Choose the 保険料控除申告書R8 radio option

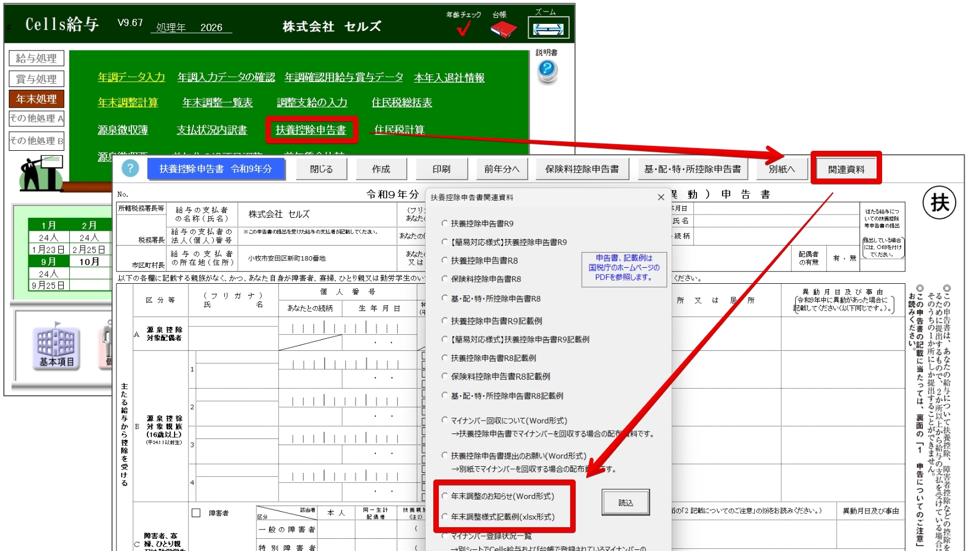(x=444, y=279)
